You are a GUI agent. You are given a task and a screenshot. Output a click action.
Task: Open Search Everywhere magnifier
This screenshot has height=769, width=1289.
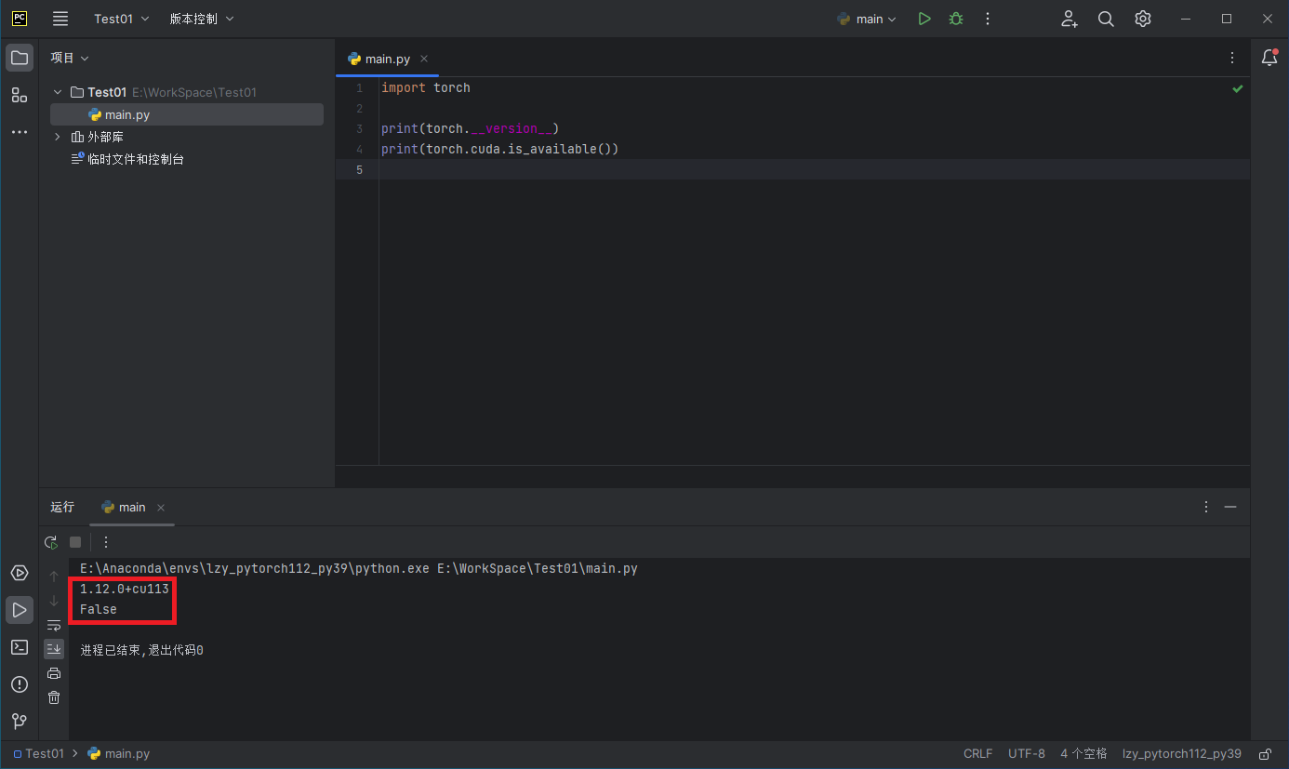coord(1106,19)
